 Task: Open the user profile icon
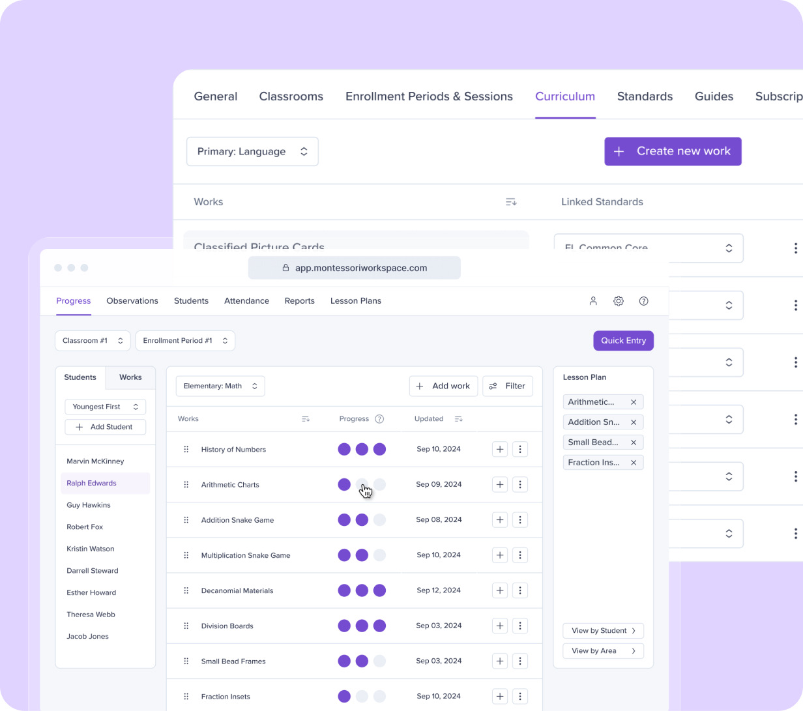point(593,301)
